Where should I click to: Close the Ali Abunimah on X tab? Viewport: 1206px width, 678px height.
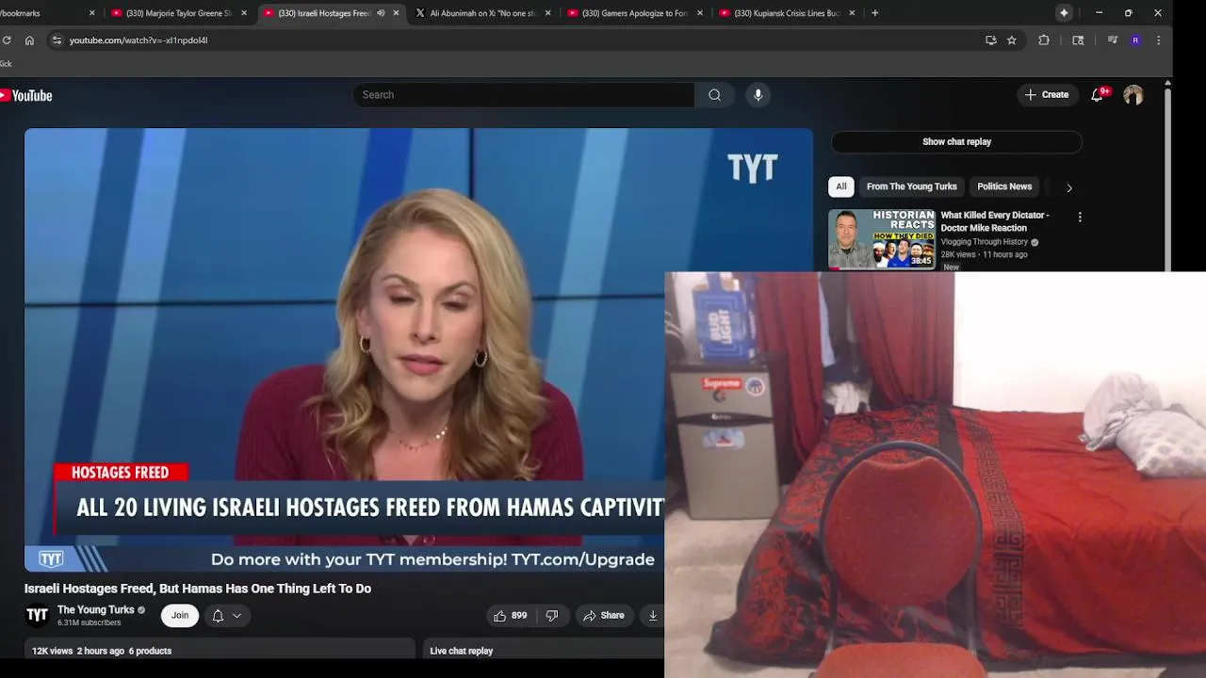pos(547,13)
